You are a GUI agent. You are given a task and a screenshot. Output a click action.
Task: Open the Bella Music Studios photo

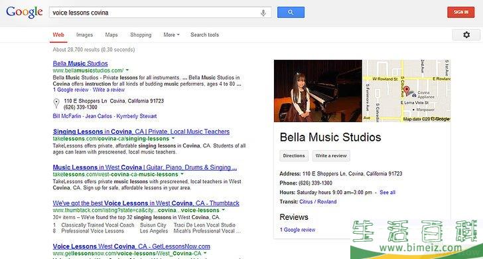tap(318, 90)
